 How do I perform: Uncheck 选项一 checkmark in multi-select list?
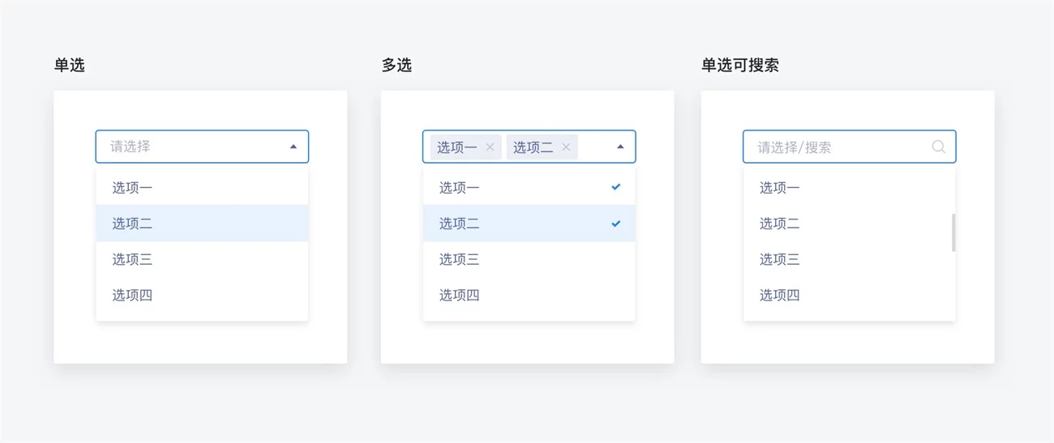[616, 187]
